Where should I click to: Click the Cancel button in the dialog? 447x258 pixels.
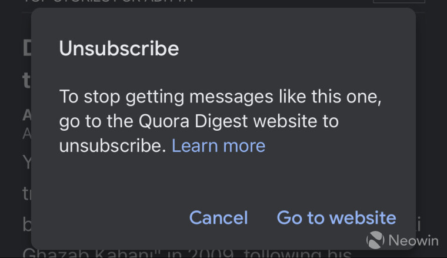(x=218, y=218)
